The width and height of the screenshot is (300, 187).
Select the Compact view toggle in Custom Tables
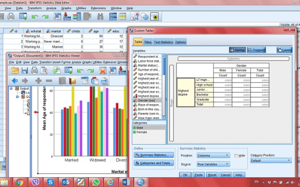[256, 50]
